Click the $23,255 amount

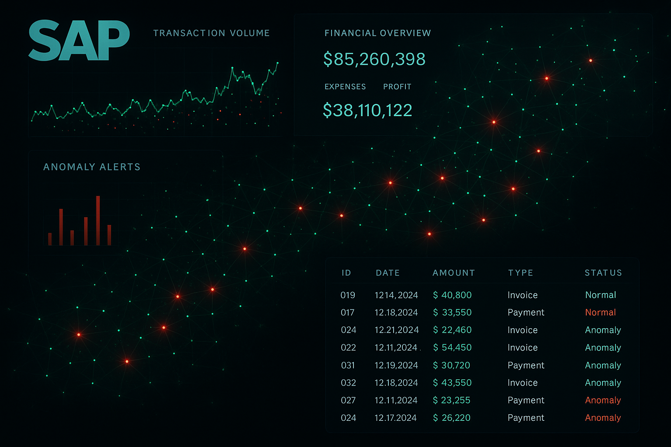pyautogui.click(x=451, y=400)
